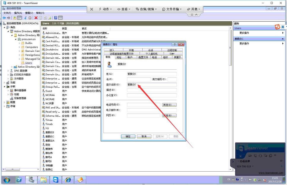Open the TeamViewer panel chat icon

click(x=265, y=156)
